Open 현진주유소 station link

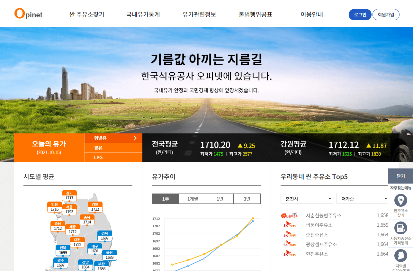[x=317, y=254]
